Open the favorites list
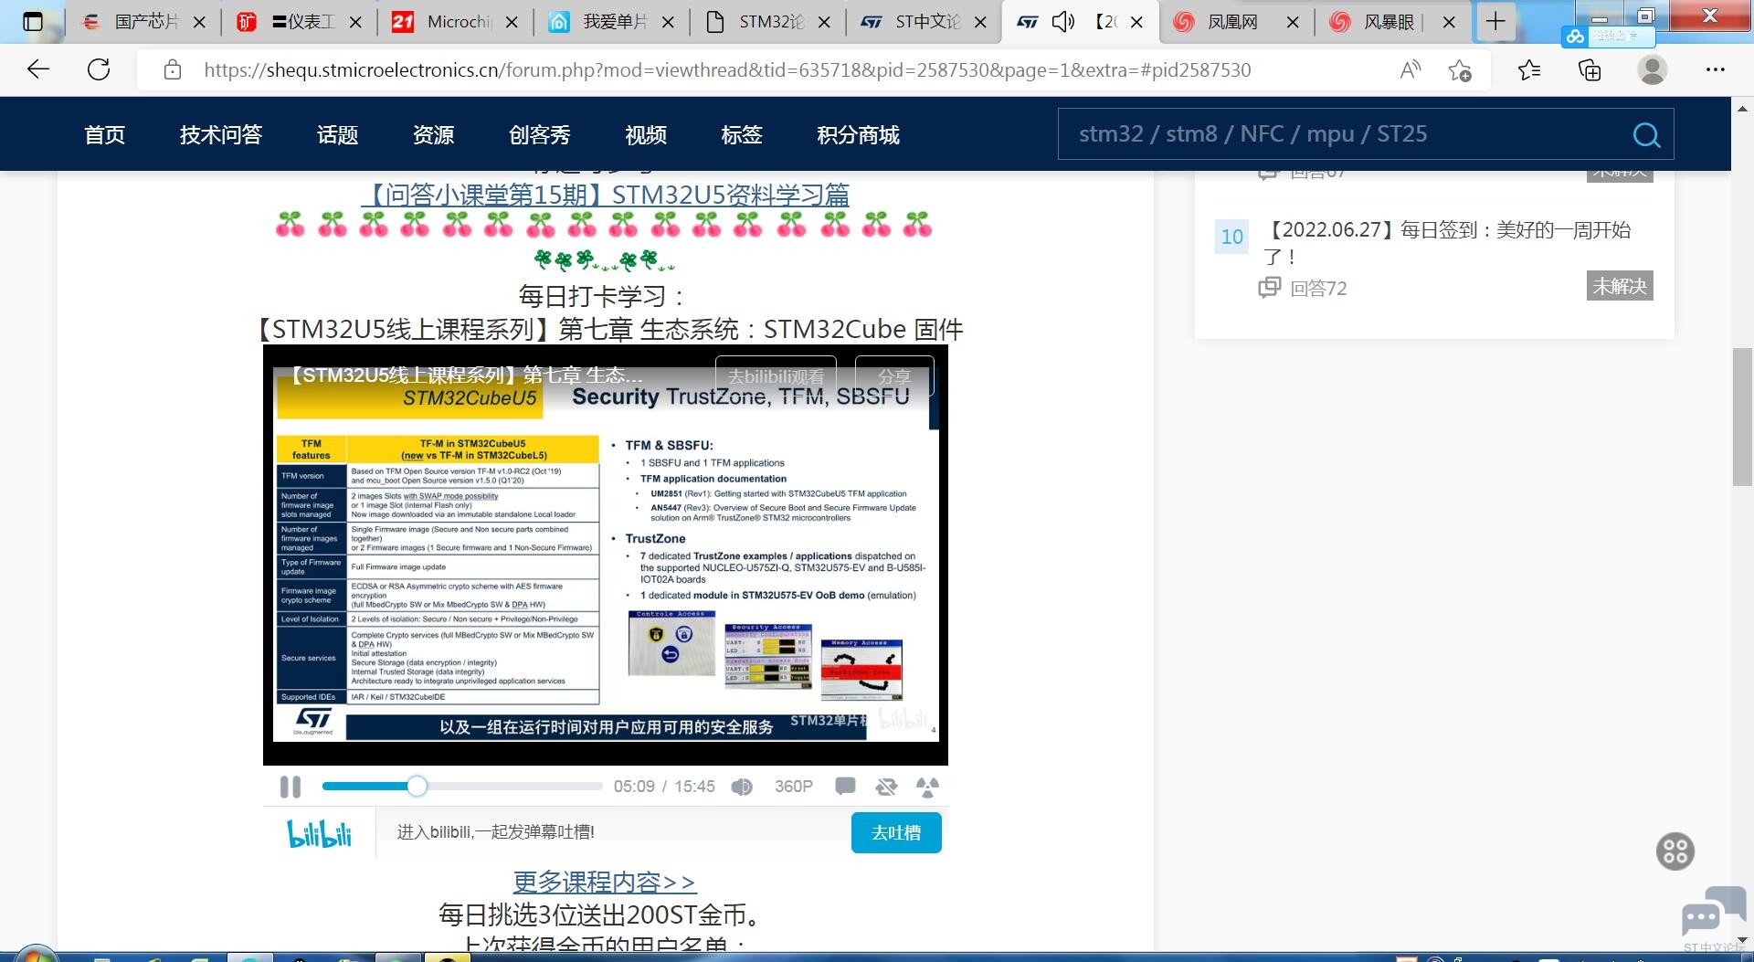The width and height of the screenshot is (1754, 962). point(1529,69)
